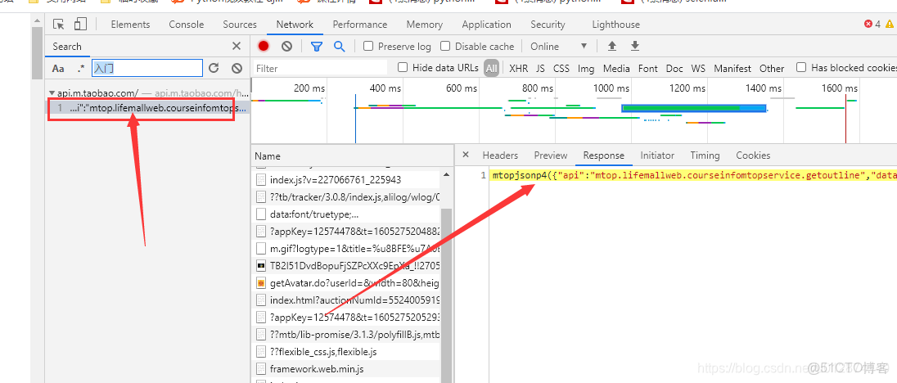Filter requests by XHR

click(x=518, y=69)
